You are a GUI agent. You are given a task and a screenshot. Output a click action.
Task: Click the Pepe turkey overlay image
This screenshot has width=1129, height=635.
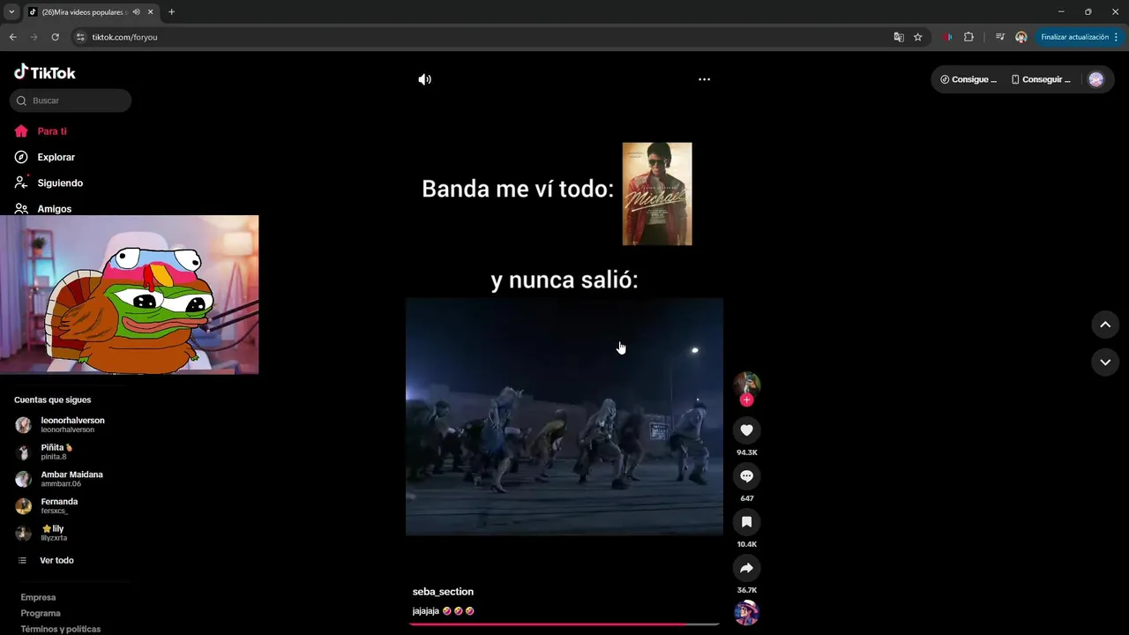(x=130, y=295)
